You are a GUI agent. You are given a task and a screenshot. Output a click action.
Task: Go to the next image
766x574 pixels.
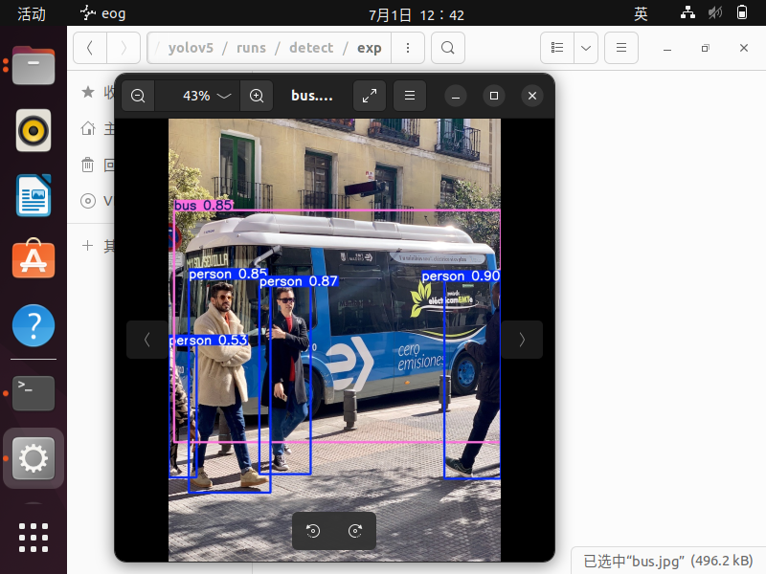(x=522, y=340)
